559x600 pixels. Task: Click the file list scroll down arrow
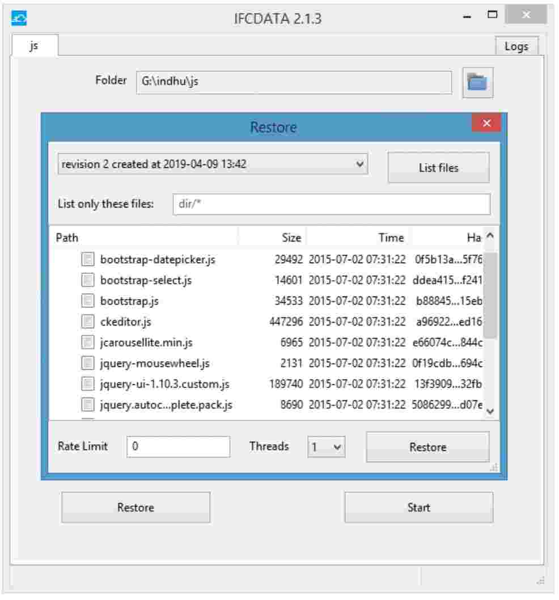click(490, 411)
